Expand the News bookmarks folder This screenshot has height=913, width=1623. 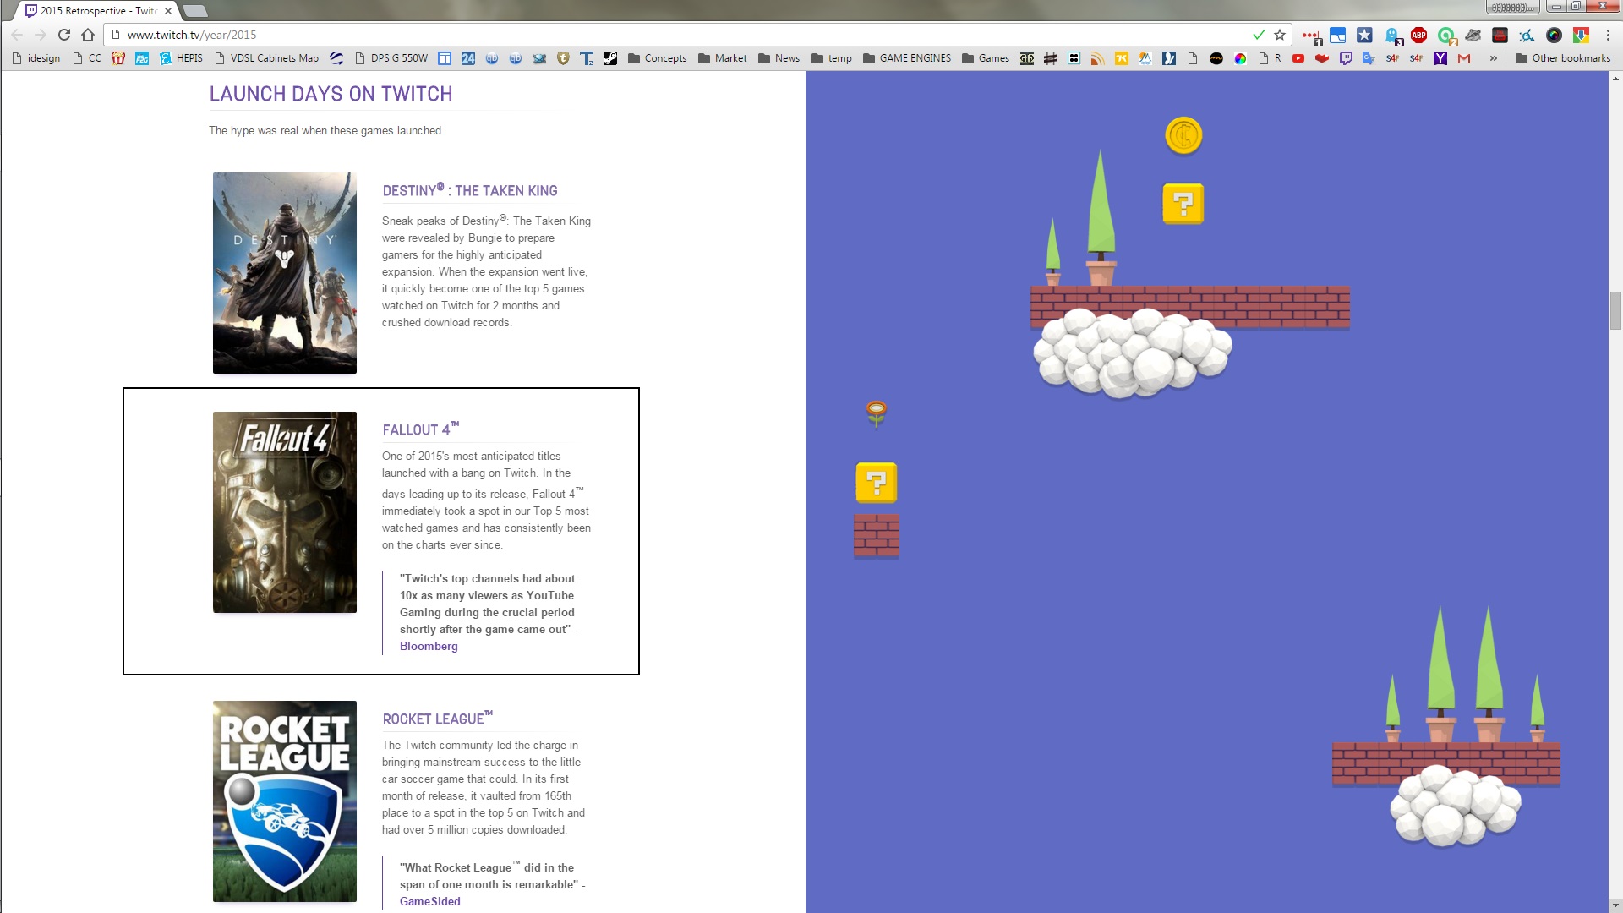[x=779, y=58]
